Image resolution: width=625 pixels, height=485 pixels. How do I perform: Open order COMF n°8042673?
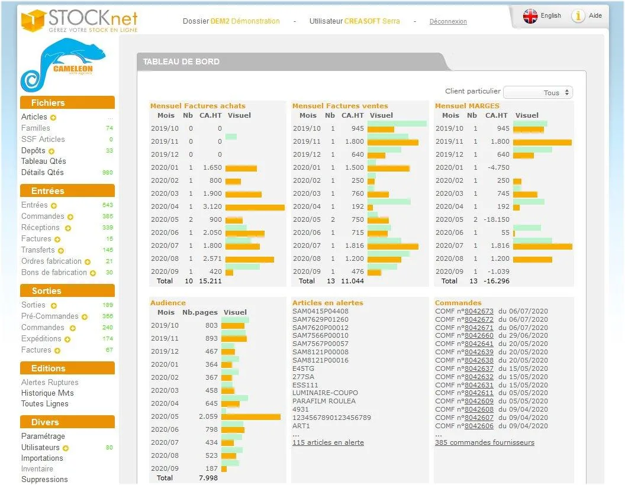pyautogui.click(x=479, y=311)
